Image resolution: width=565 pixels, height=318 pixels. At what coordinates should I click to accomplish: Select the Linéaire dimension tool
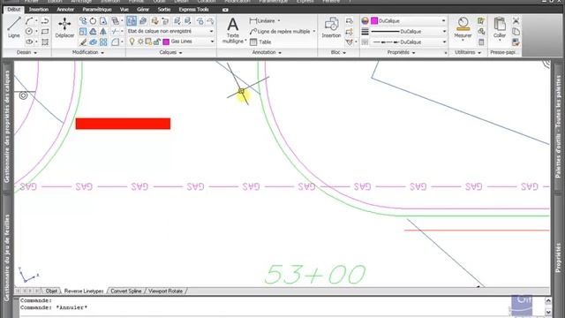pyautogui.click(x=265, y=21)
